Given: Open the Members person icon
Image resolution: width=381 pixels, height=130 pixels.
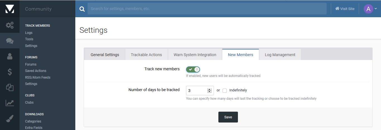Looking at the screenshot, I should tap(10, 56).
